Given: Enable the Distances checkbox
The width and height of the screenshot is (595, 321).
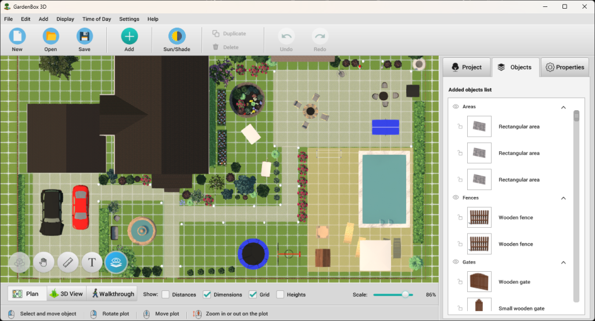Looking at the screenshot, I should (166, 294).
